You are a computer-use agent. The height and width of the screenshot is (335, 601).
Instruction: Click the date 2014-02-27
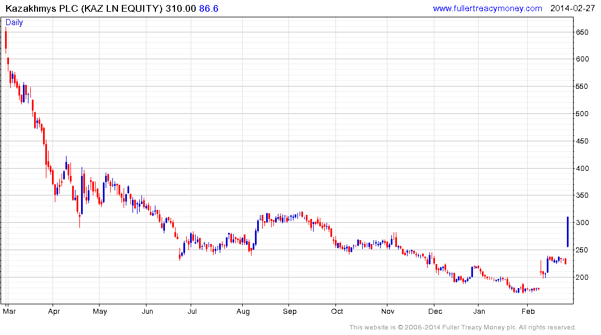(x=572, y=8)
